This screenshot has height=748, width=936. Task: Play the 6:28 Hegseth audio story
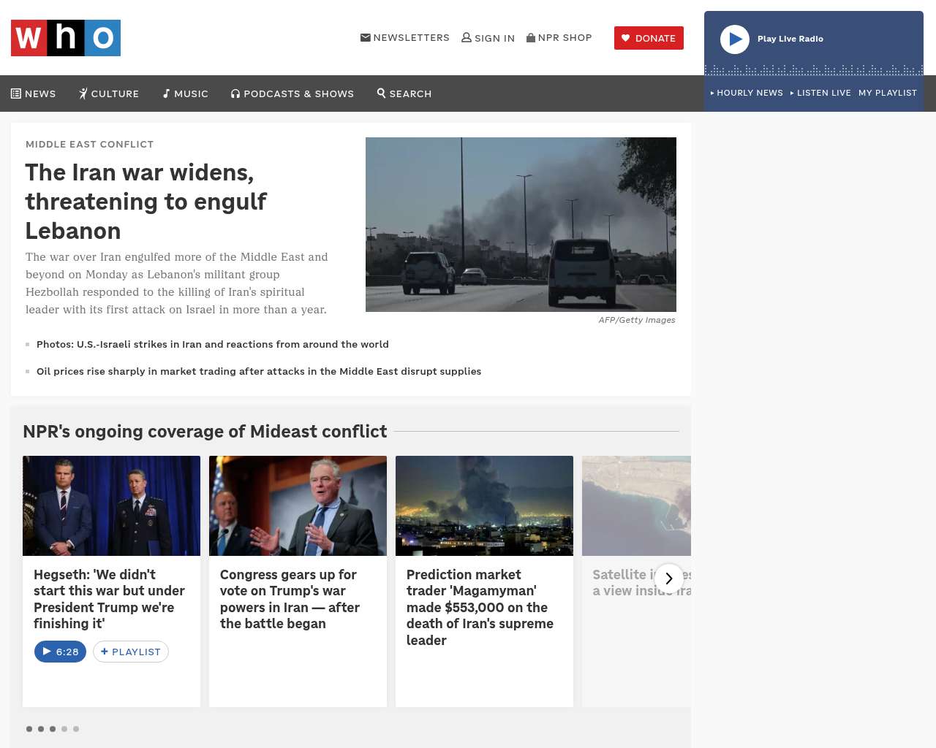pos(60,652)
